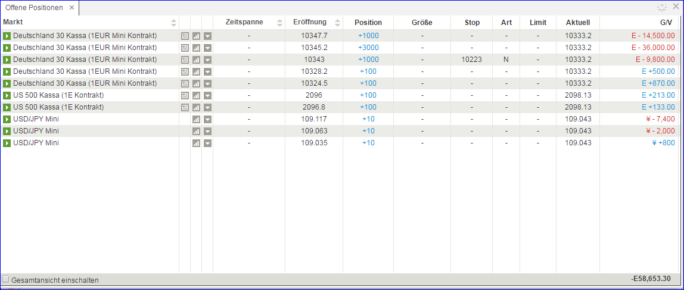The image size is (684, 290).
Task: Click the order type N cell
Action: [506, 60]
